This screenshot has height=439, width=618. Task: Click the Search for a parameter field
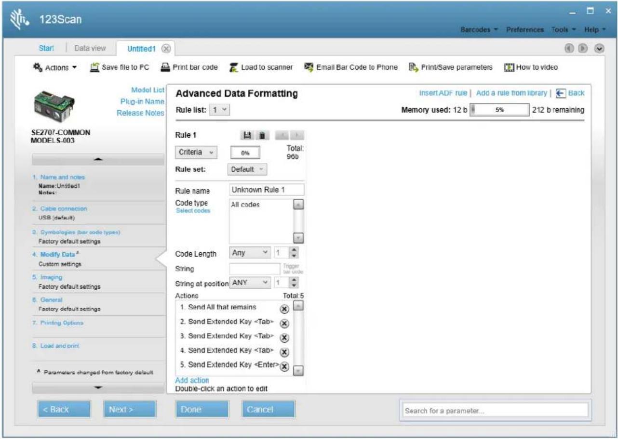coord(496,411)
